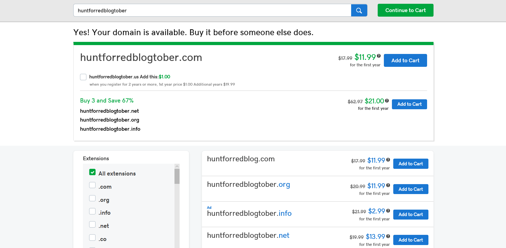The height and width of the screenshot is (248, 506).
Task: Click help icon next to $11.99 .com price
Action: (379, 56)
